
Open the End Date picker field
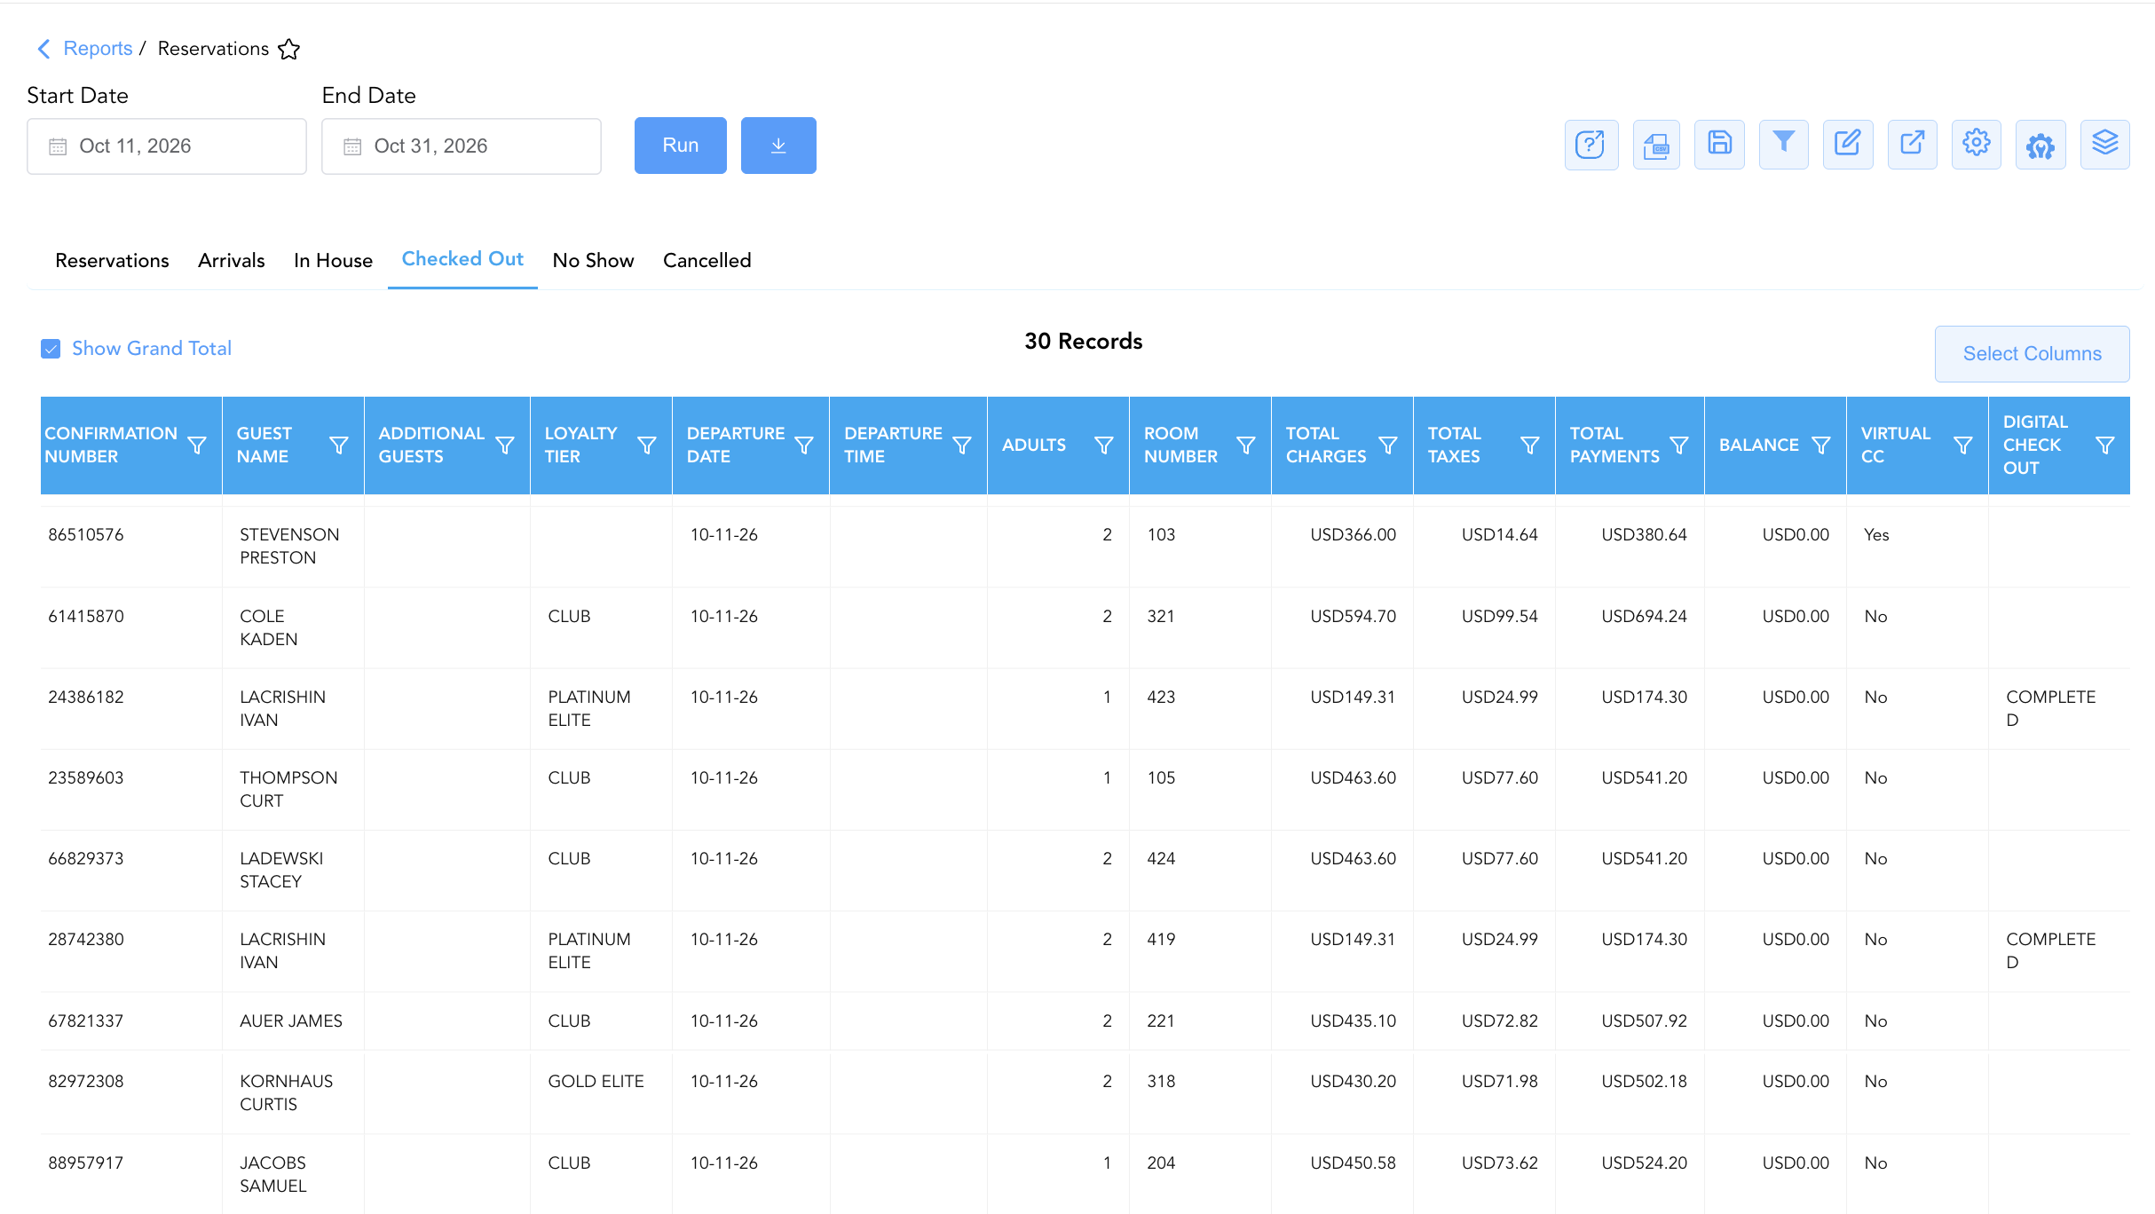coord(462,146)
